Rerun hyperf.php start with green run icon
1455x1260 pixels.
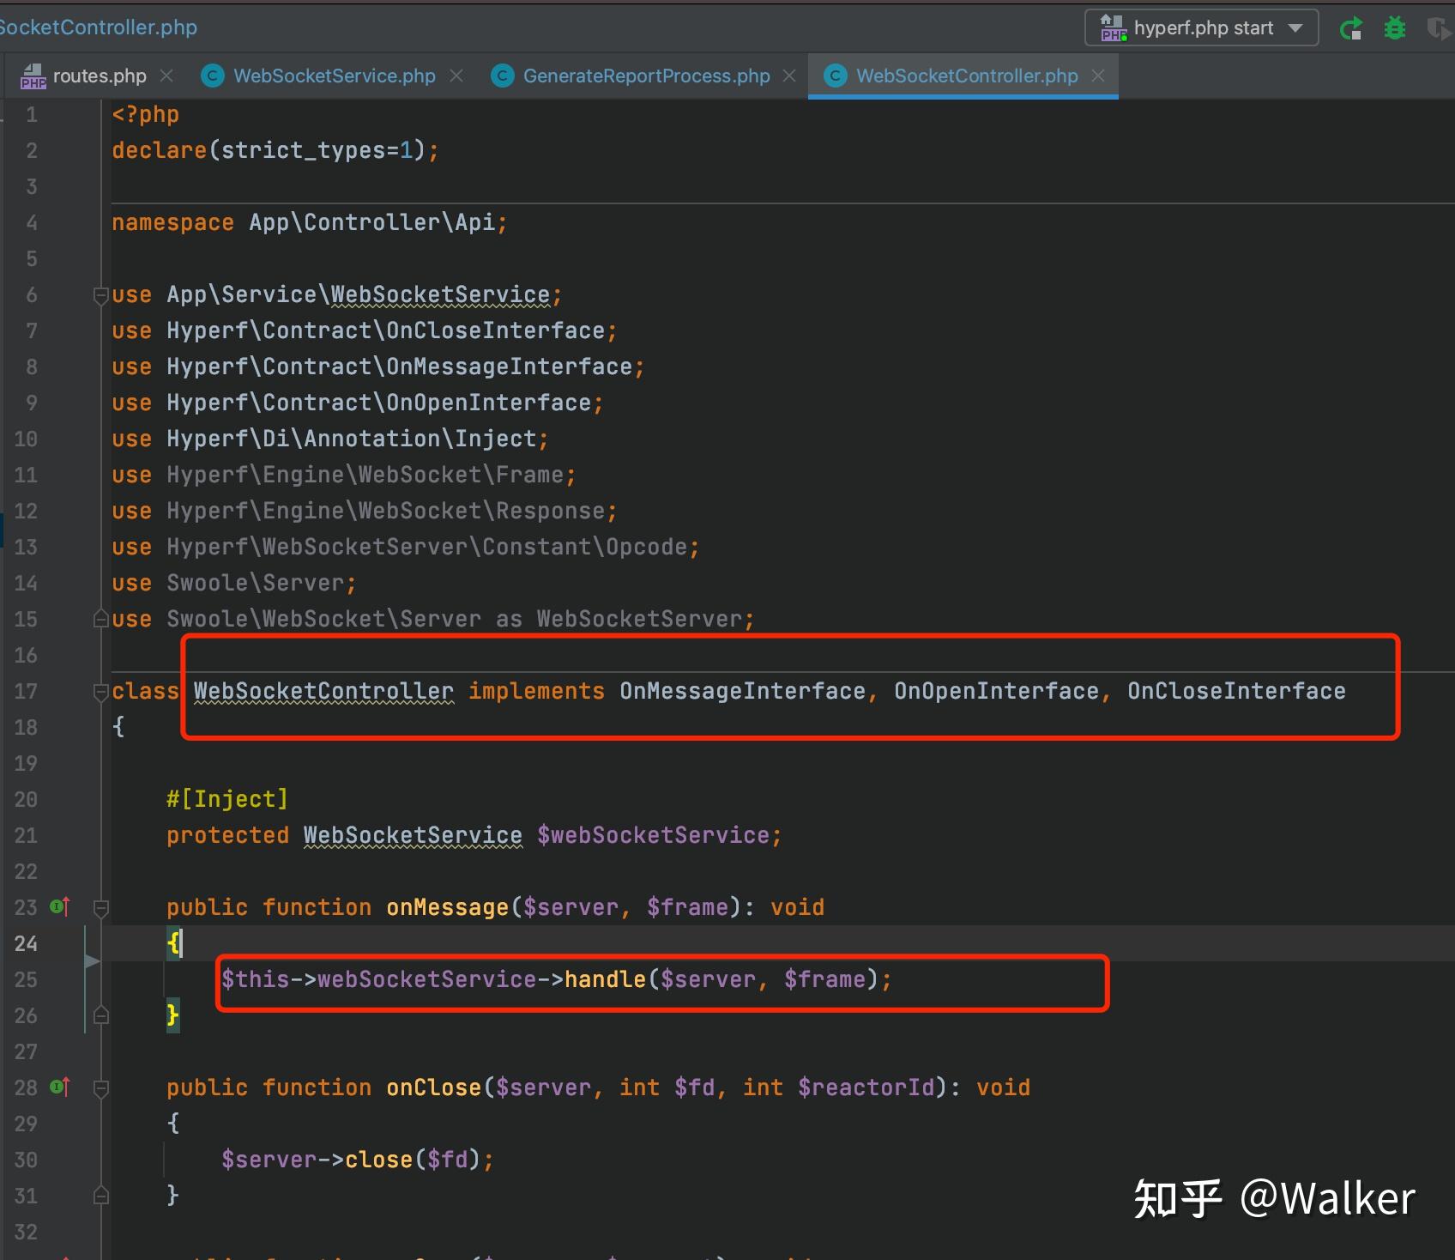(x=1351, y=27)
